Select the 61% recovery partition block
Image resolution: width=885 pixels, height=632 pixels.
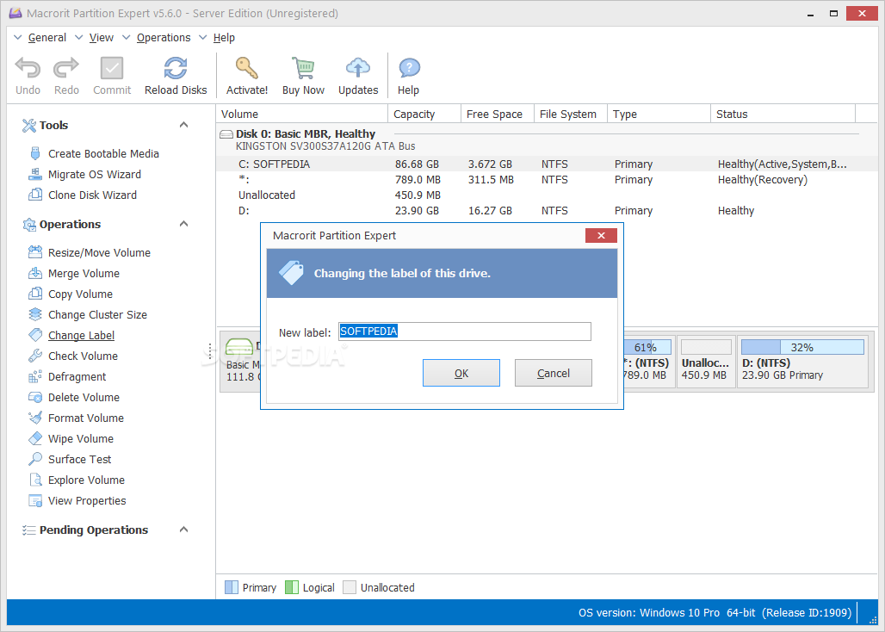649,362
